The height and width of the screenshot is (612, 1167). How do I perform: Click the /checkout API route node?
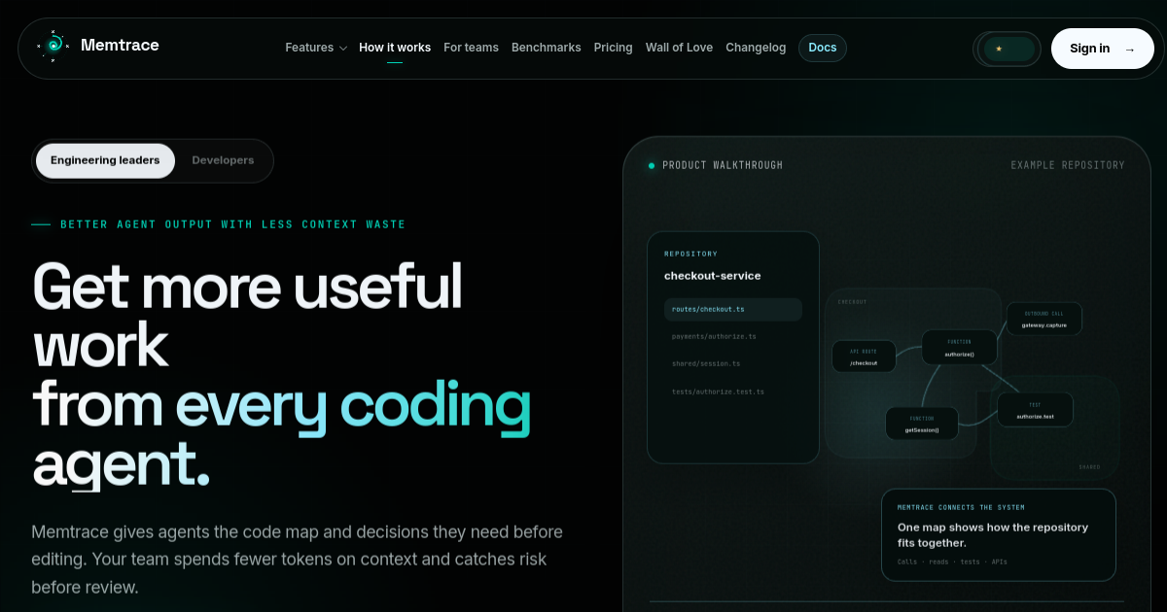tap(864, 357)
